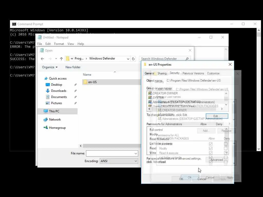263x197 pixels.
Task: Click the Pictures icon in the navigation pane
Action: pos(48,103)
